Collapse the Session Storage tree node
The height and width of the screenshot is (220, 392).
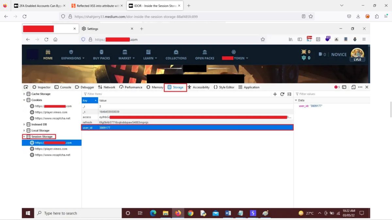[x=24, y=137]
